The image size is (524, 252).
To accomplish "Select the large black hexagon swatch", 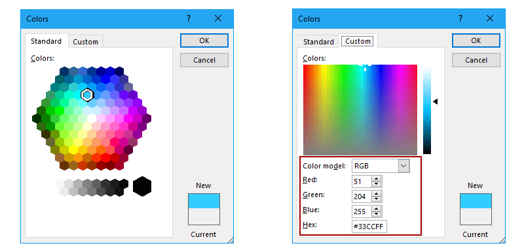I will [142, 186].
